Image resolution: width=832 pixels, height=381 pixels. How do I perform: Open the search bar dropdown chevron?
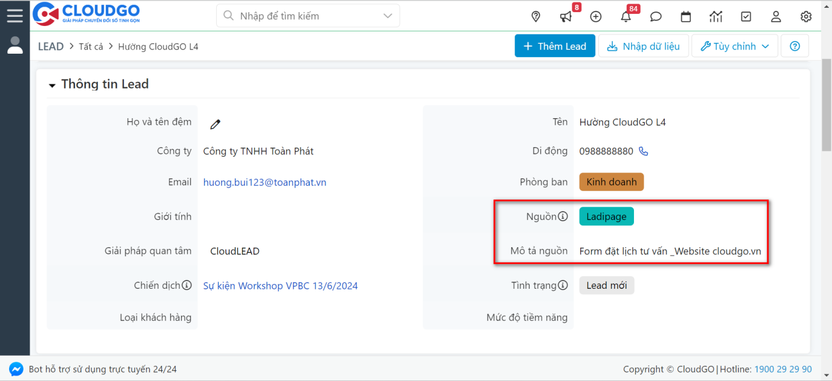pos(387,15)
